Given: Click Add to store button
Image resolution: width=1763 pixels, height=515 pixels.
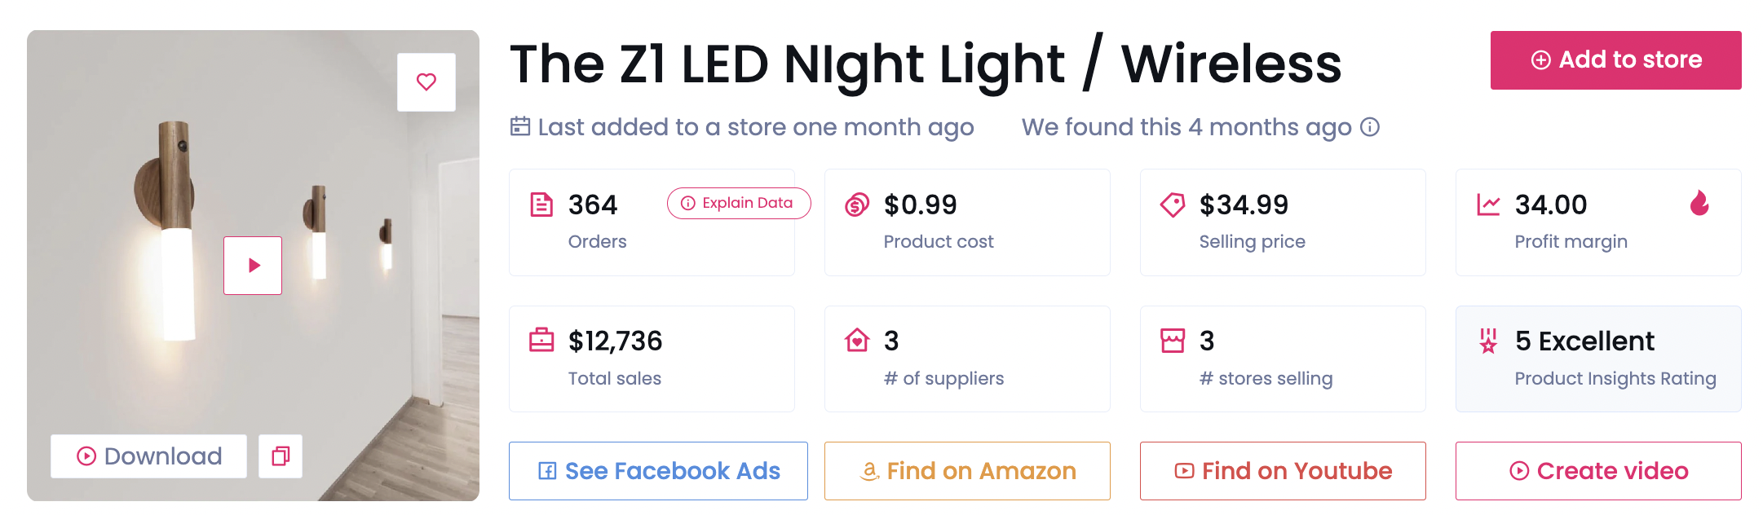Looking at the screenshot, I should coord(1615,60).
